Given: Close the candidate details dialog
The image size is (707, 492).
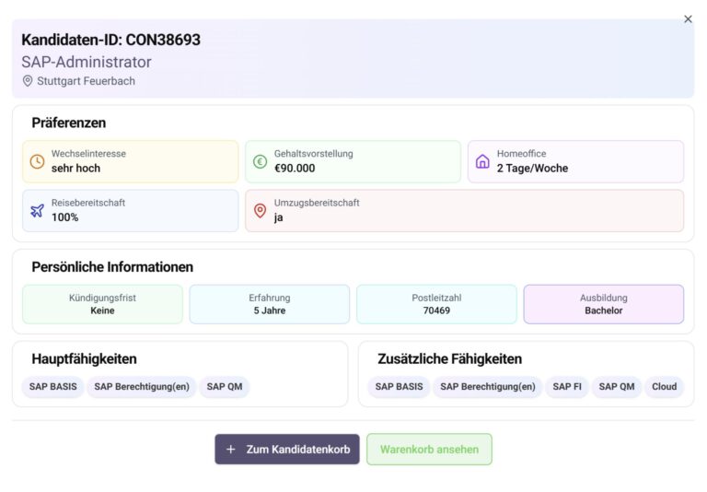Looking at the screenshot, I should 688,19.
